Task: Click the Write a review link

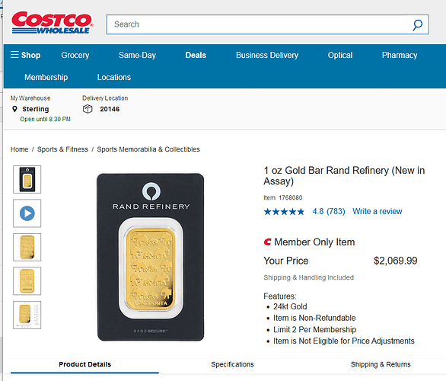Action: click(x=378, y=211)
